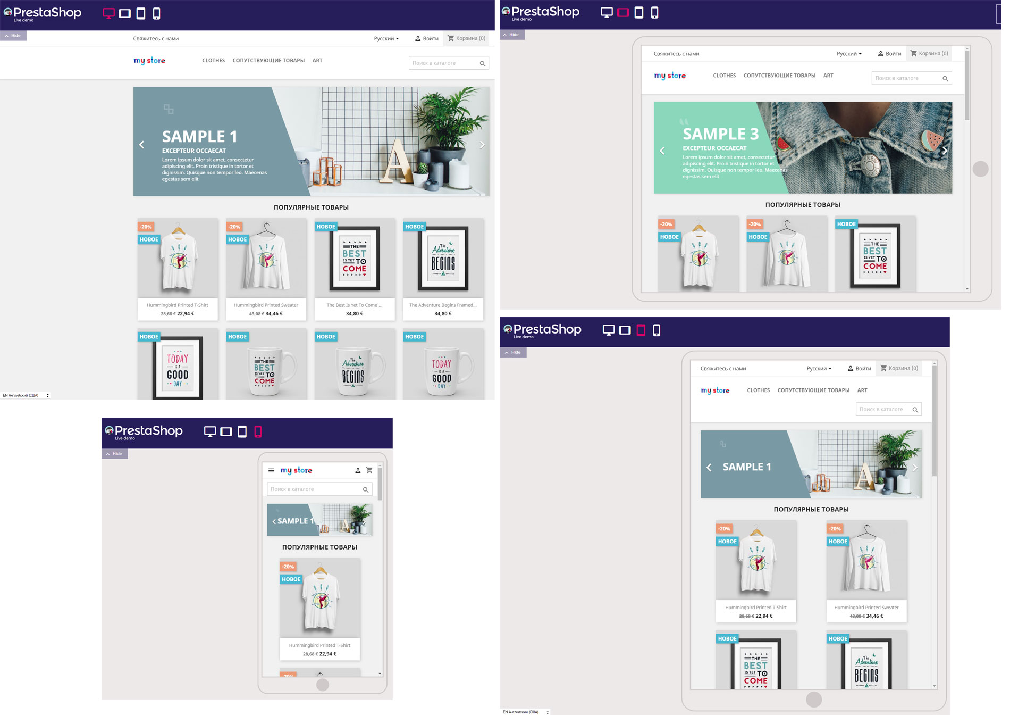Select the pink-highlighted desktop view icon
Screen dimensions: 1010x715
click(x=108, y=14)
